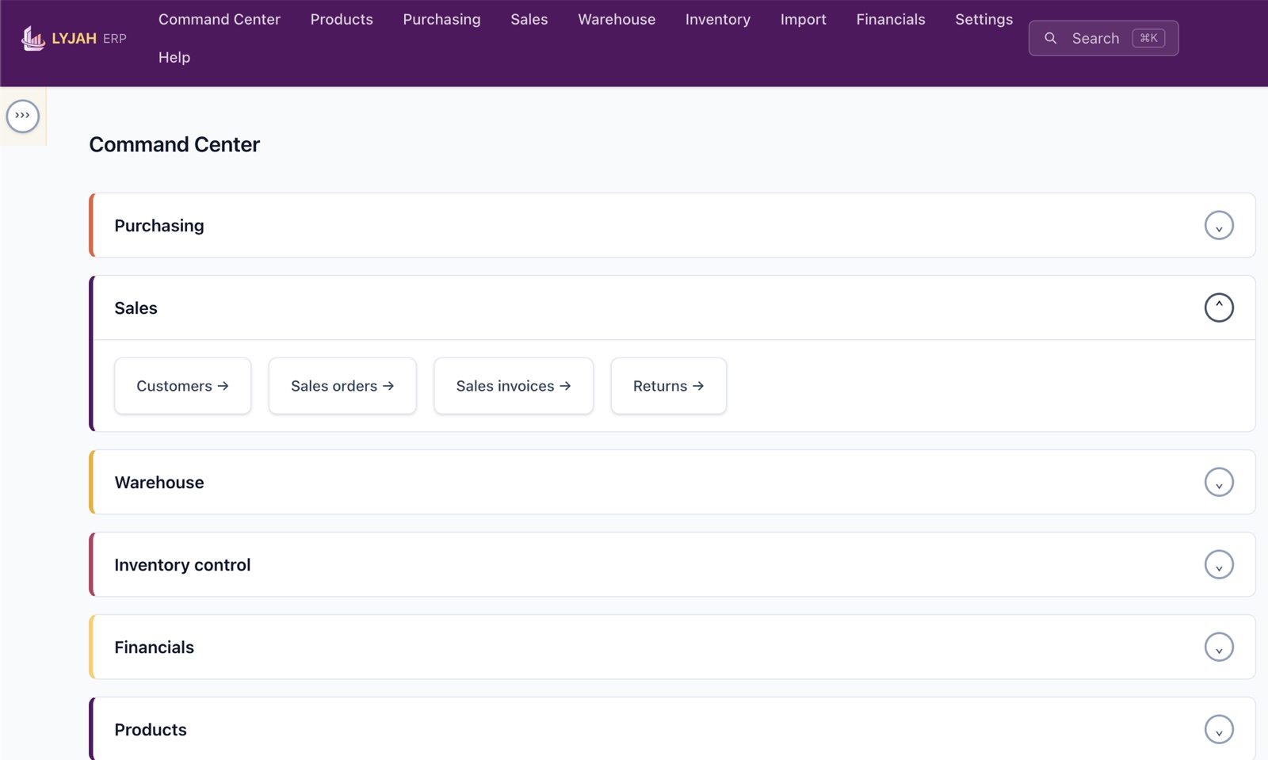Open the Purchasing menu in navbar

coord(441,19)
